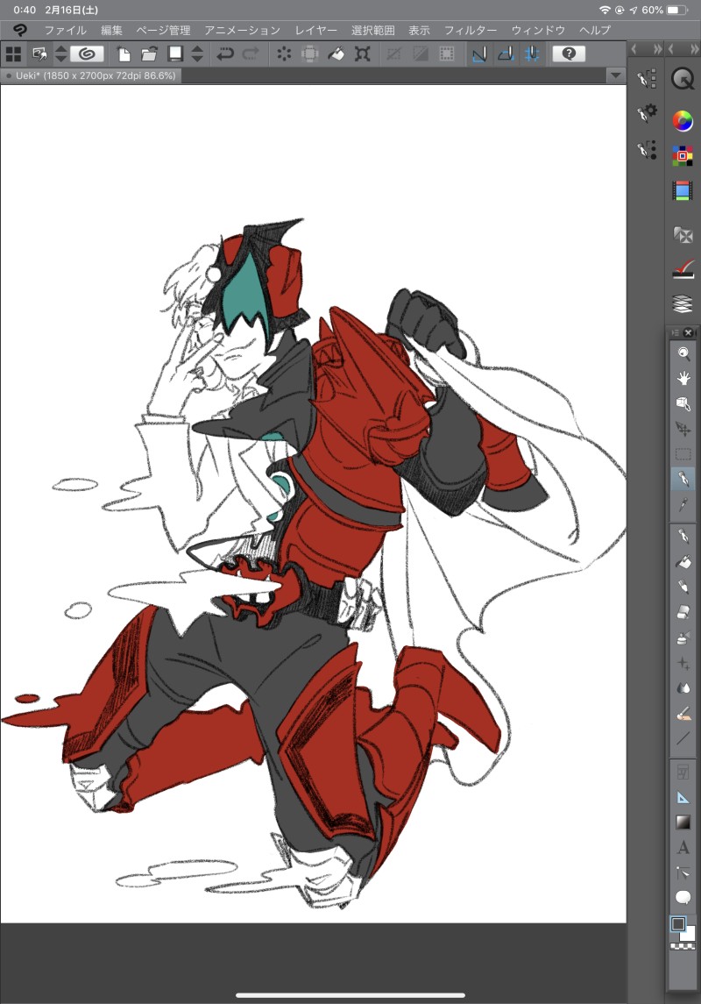The image size is (701, 1004).
Task: Open the help question mark button
Action: [x=569, y=53]
